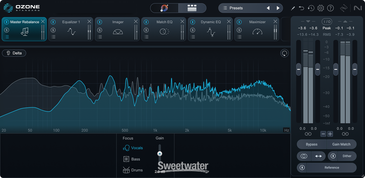Solo the Dynamic EQ module

tap(193, 30)
